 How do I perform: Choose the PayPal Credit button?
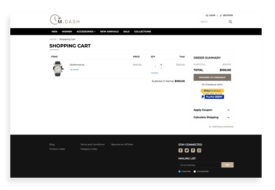(212, 97)
